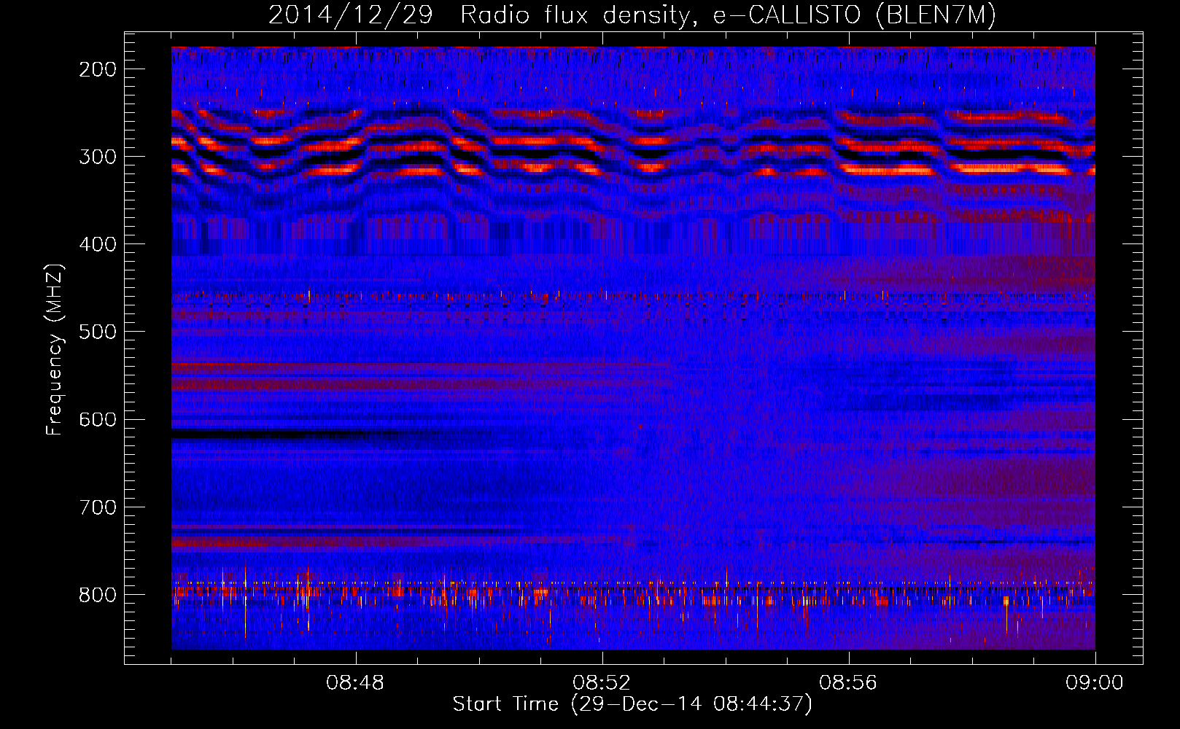The width and height of the screenshot is (1180, 729).
Task: Click the 'Frequency (MHZ)' axis label
Action: (x=55, y=349)
